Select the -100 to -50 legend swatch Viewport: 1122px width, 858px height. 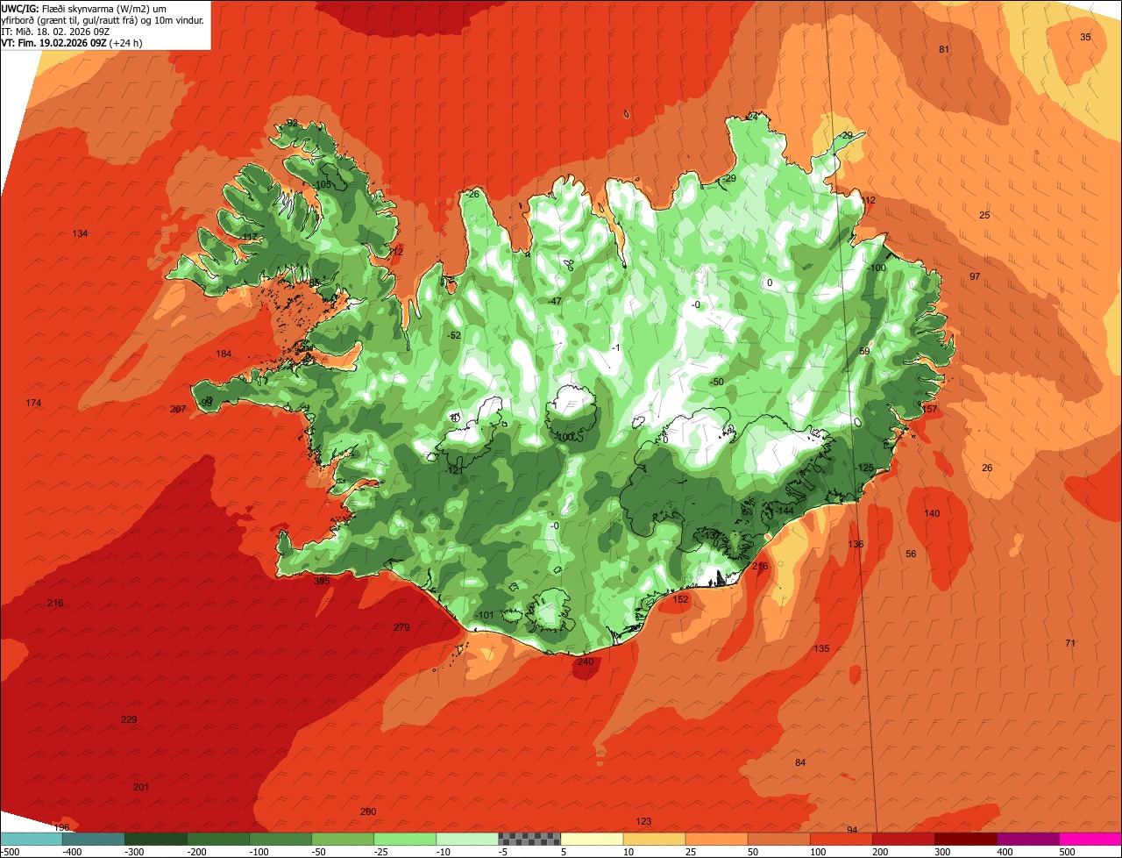[280, 839]
